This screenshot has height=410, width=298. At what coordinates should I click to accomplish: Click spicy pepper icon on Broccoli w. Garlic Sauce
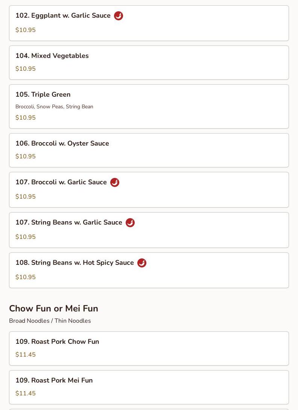coord(115,182)
